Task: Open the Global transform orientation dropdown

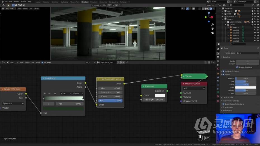Action: pyautogui.click(x=96, y=5)
